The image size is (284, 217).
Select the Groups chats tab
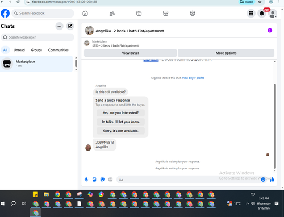[x=36, y=50]
